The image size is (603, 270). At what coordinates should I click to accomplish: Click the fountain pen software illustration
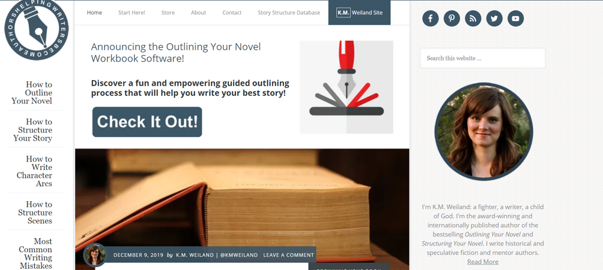(x=347, y=87)
